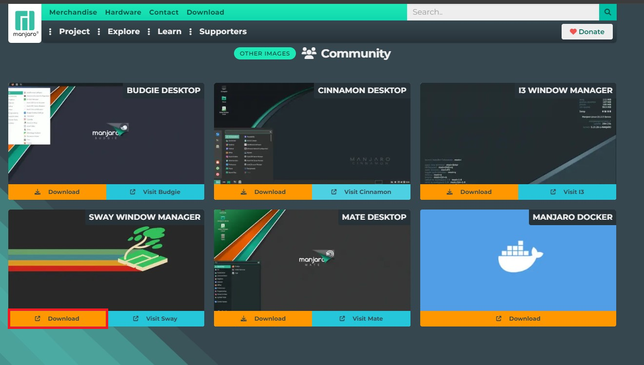This screenshot has height=365, width=644.
Task: Download the I3 Window Manager image
Action: click(469, 192)
